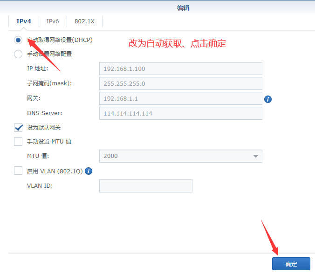Click the 'DNS Server:' label
Viewport: 315px width, 274px height.
click(x=45, y=113)
